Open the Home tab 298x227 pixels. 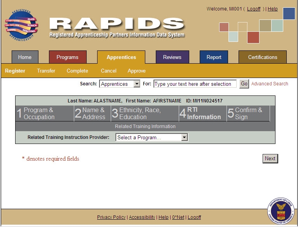point(25,57)
